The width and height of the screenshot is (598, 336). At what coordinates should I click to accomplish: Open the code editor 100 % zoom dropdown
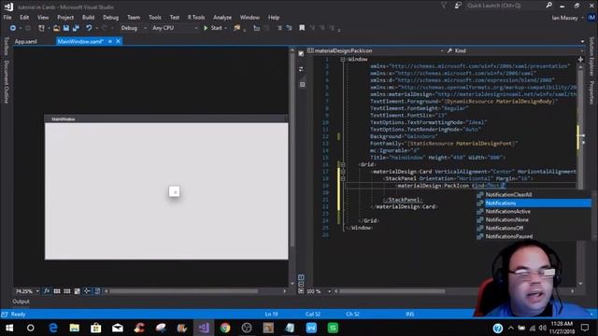click(319, 291)
